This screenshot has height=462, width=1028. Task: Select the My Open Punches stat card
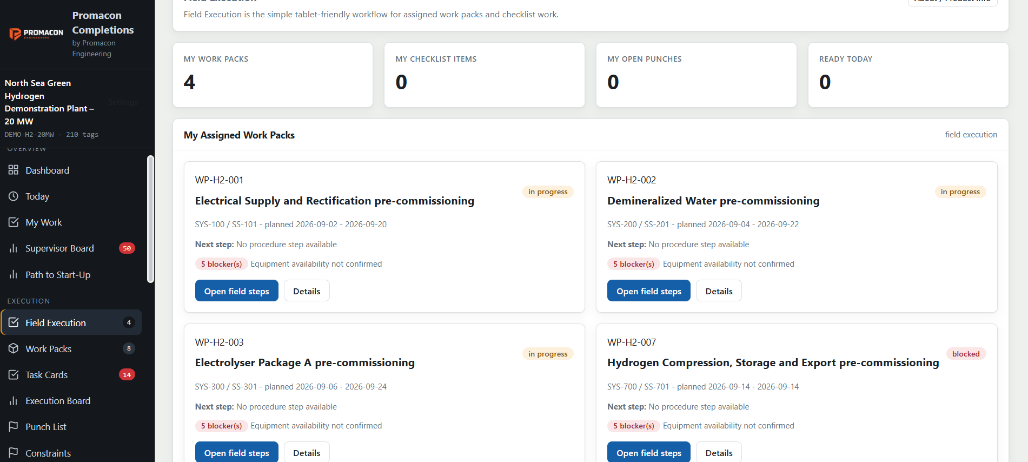(696, 75)
